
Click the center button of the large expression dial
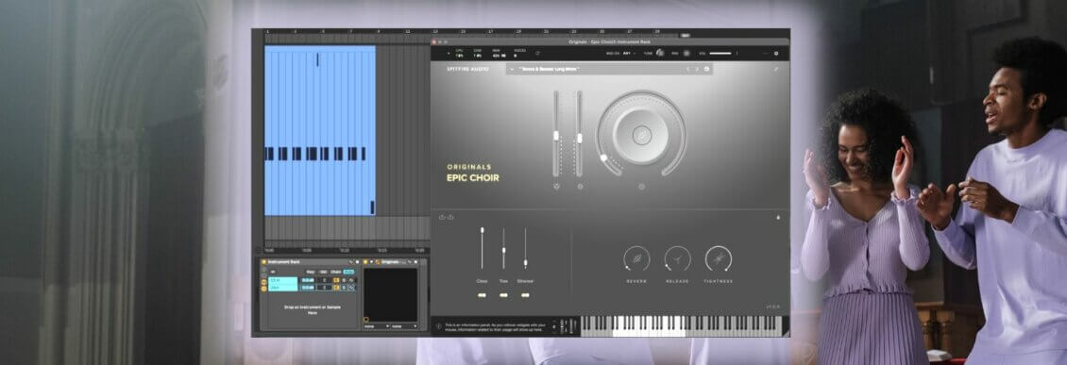(641, 135)
